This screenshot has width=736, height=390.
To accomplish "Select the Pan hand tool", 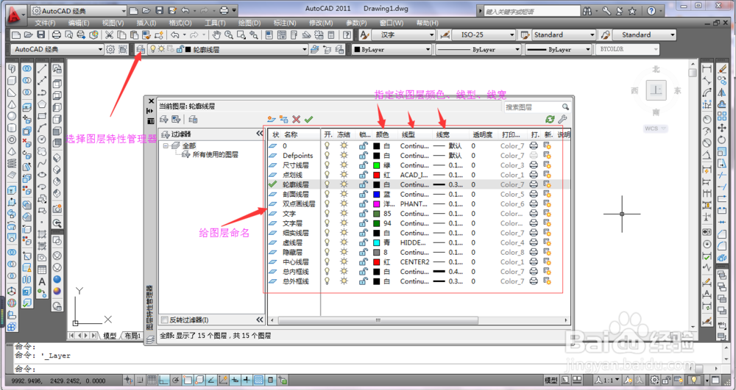I will pos(216,35).
